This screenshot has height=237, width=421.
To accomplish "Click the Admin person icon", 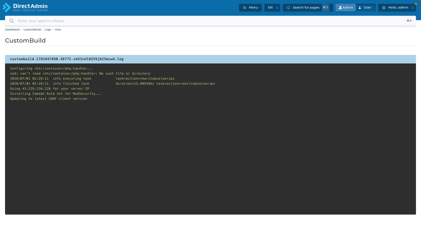I will [340, 8].
